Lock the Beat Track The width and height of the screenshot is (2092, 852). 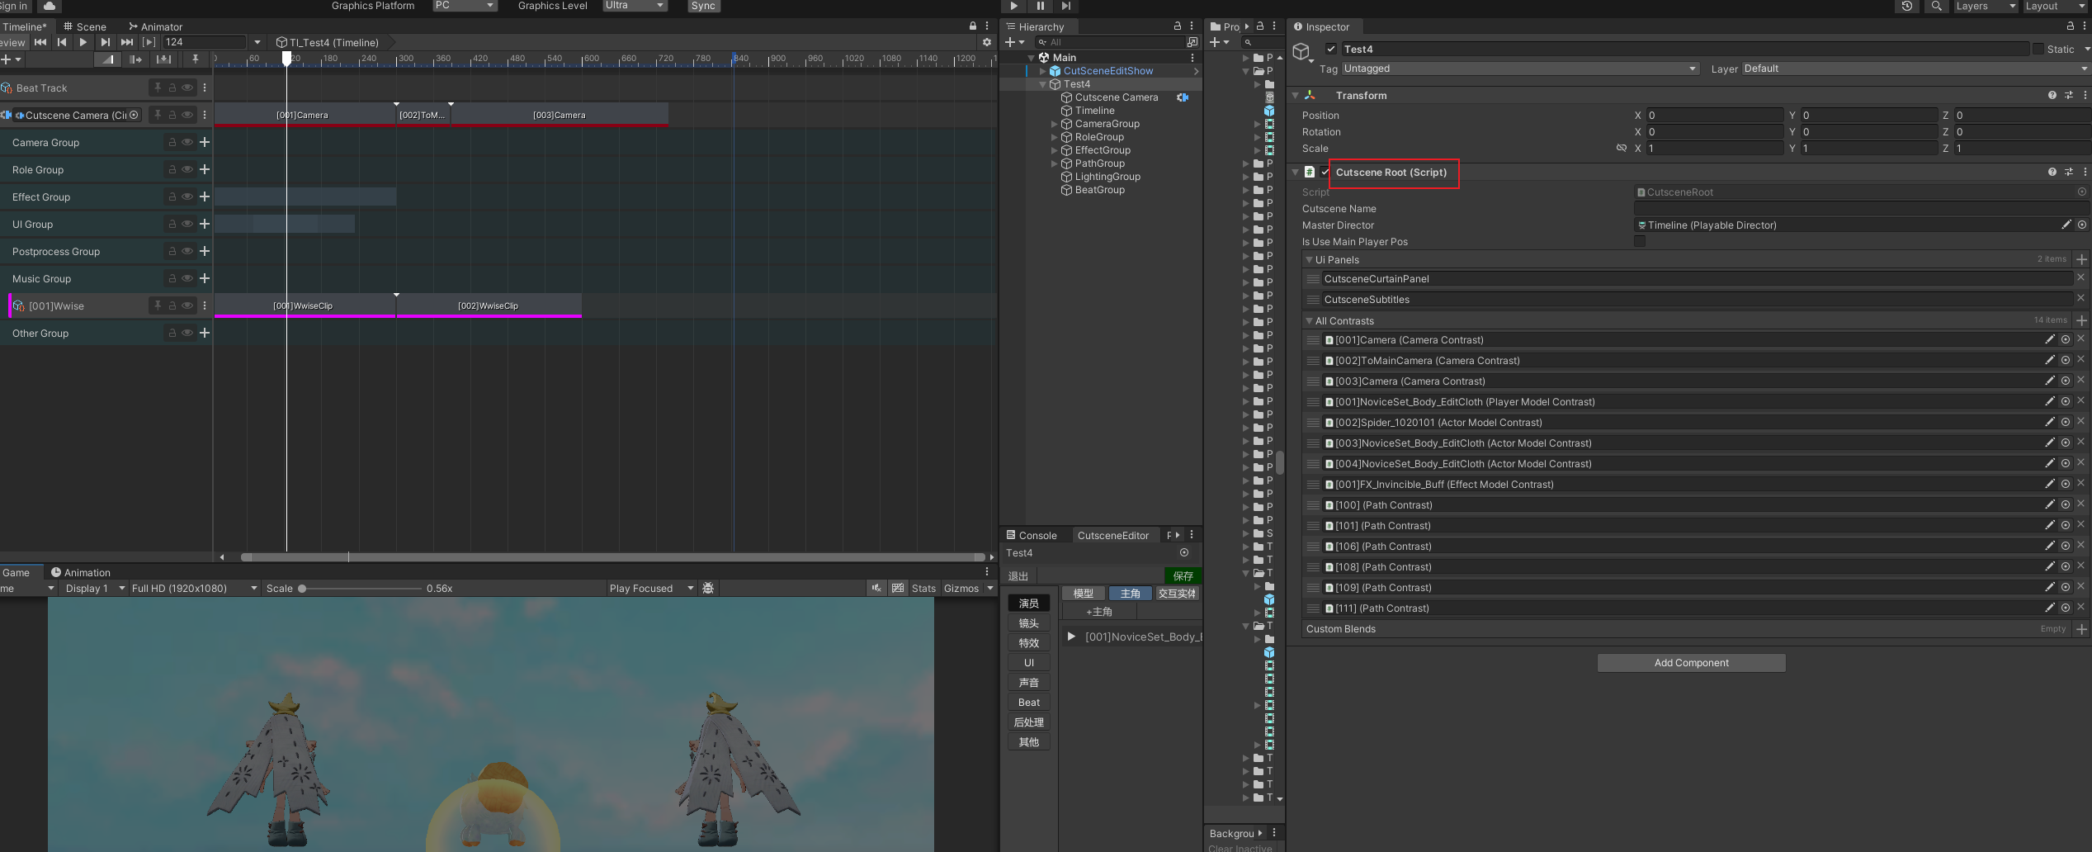click(172, 88)
